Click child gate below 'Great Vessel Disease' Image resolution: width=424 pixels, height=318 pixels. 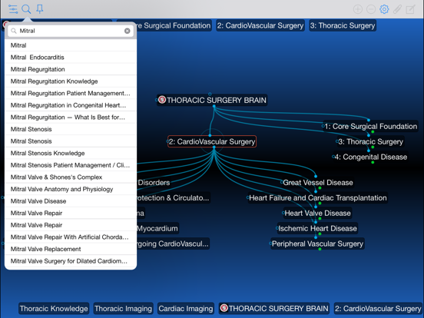tap(320, 188)
